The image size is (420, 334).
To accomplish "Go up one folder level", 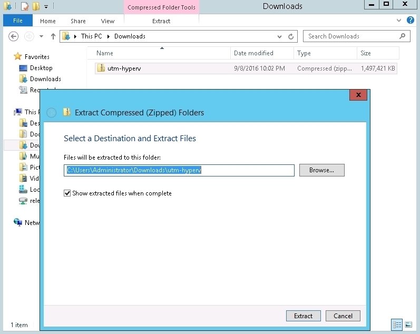I will [53, 36].
